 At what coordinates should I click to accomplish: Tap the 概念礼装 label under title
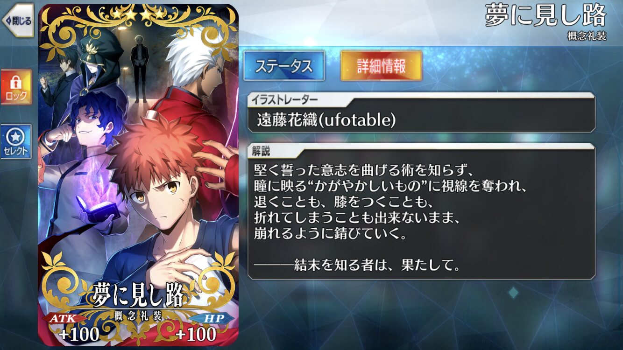tap(587, 36)
